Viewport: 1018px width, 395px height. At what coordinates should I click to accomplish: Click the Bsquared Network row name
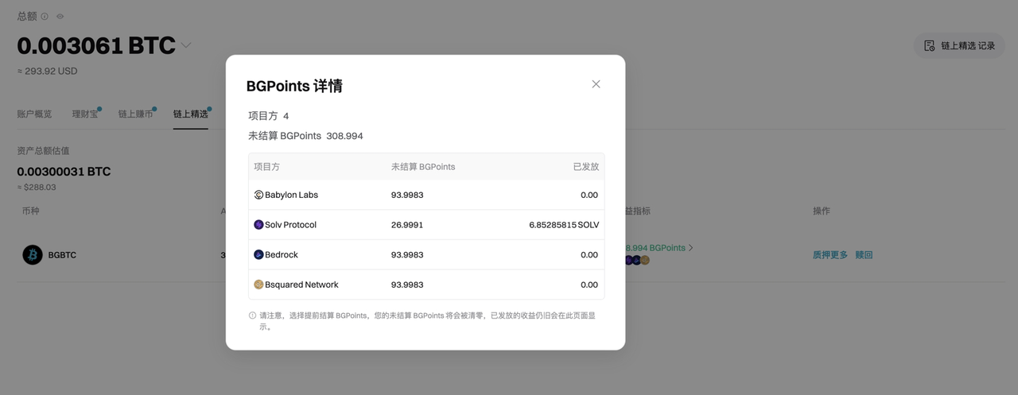tap(301, 285)
